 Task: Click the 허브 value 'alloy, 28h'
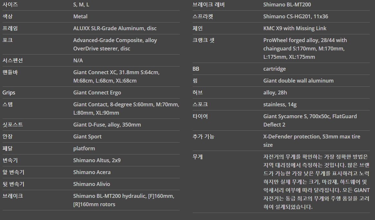tap(275, 92)
